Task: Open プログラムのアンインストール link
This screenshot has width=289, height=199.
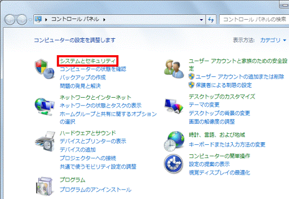Action: [x=95, y=189]
